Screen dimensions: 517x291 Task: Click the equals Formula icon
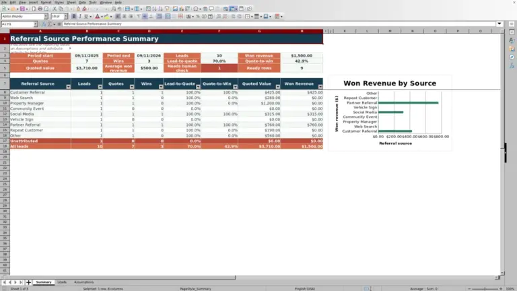pyautogui.click(x=59, y=24)
